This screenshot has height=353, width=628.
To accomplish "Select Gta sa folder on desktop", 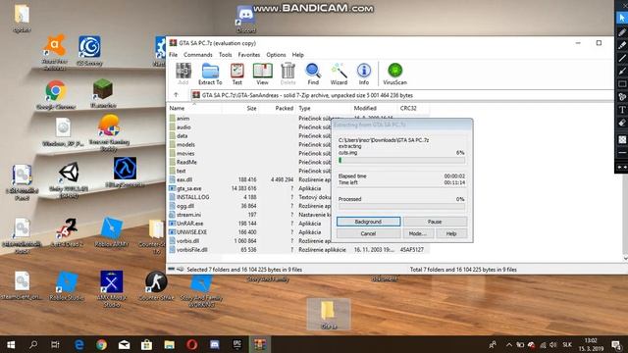I will point(329,314).
